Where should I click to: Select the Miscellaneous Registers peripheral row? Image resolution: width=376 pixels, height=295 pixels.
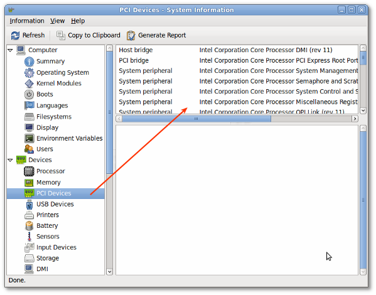(237, 102)
